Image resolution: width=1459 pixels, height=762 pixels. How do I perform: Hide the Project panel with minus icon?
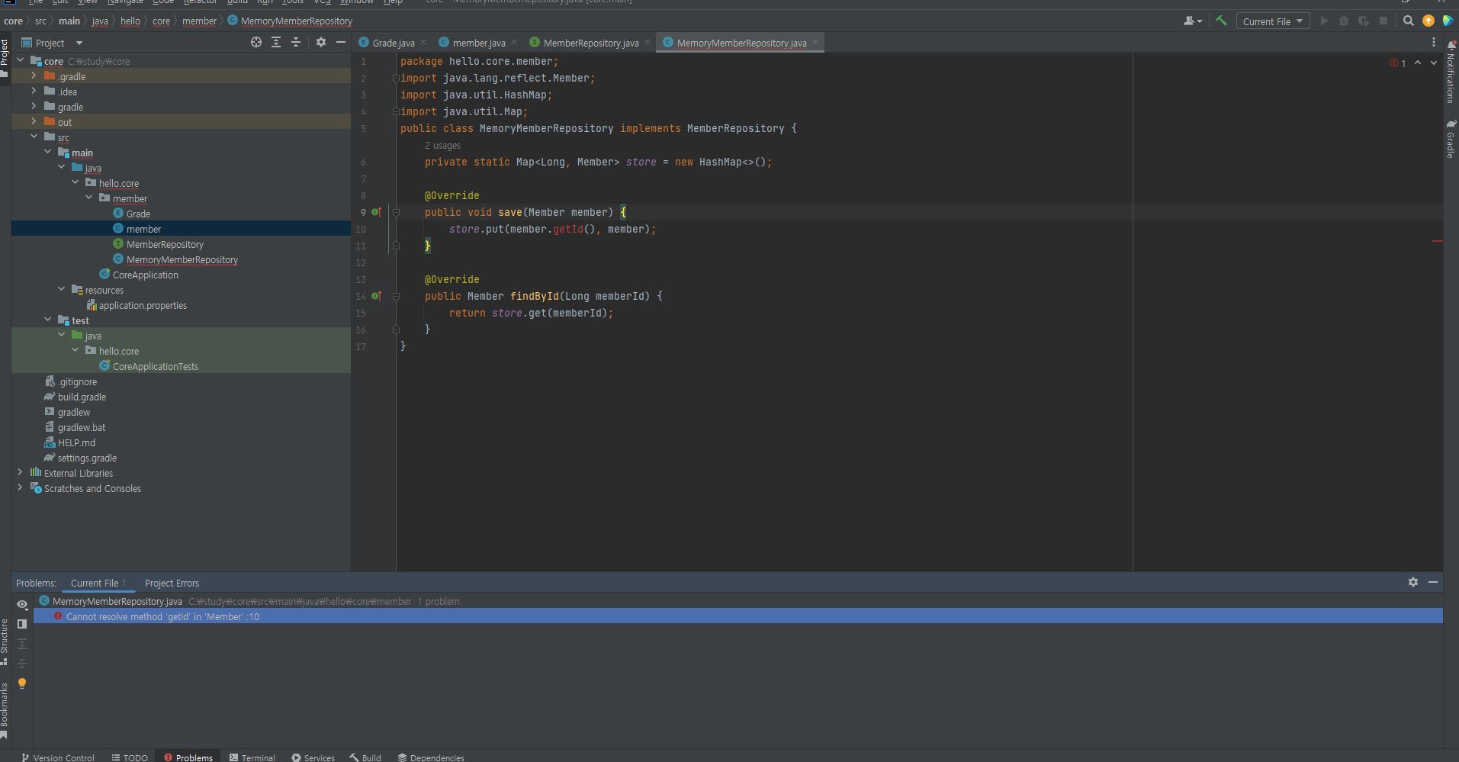pos(341,43)
